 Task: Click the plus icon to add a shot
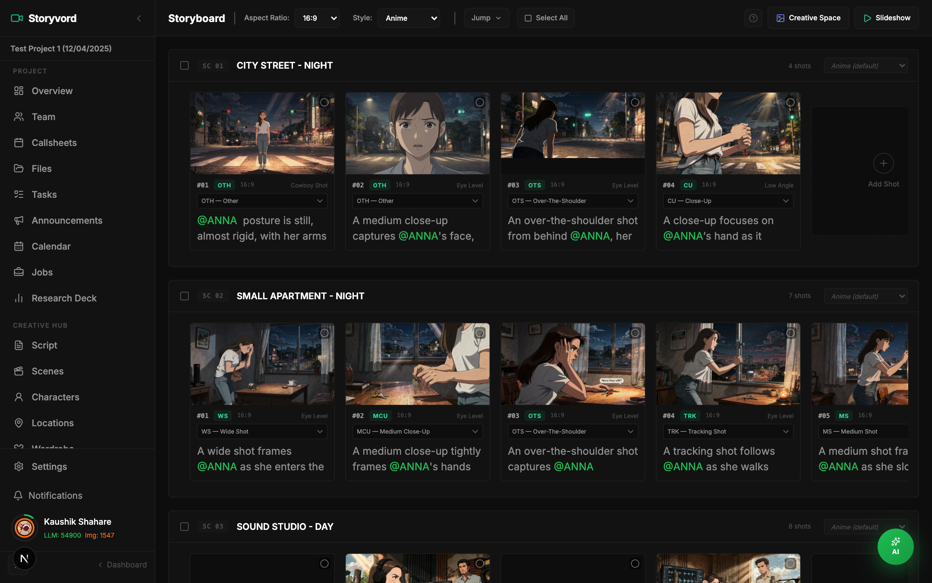[x=883, y=163]
